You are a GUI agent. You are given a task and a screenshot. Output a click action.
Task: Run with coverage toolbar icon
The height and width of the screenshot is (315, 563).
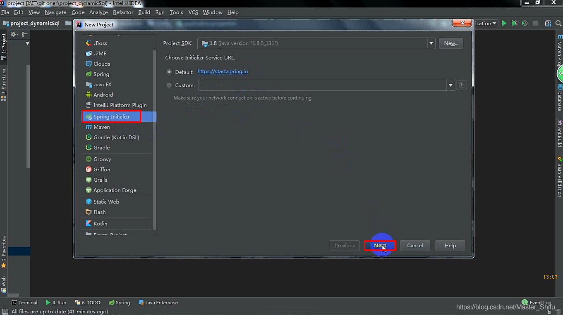tap(525, 24)
